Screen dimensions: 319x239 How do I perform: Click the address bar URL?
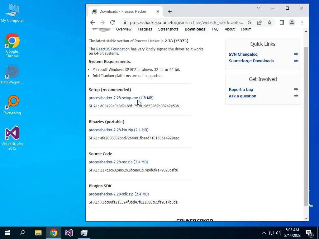(186, 22)
